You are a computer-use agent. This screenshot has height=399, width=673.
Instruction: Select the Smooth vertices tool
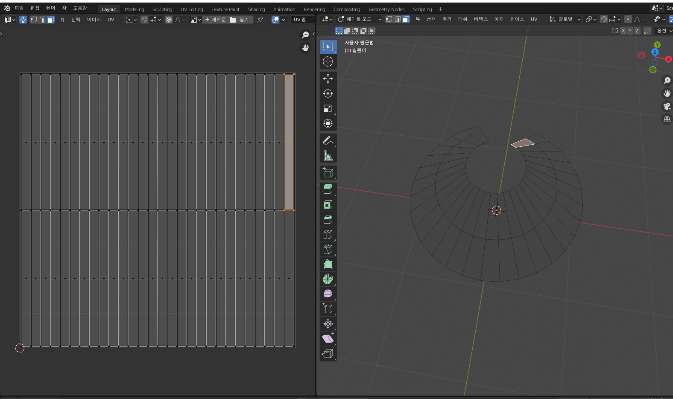coord(328,294)
